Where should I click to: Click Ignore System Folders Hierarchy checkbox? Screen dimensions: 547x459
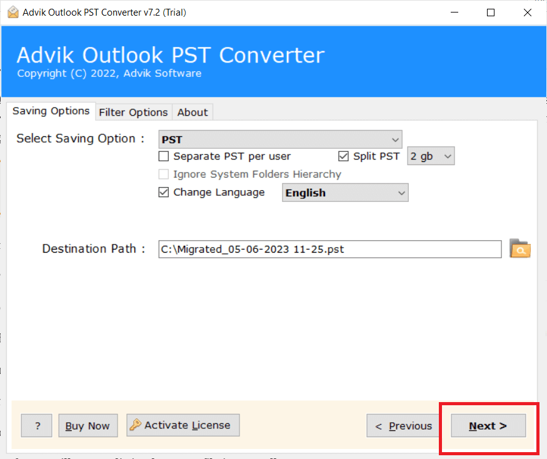tap(164, 174)
